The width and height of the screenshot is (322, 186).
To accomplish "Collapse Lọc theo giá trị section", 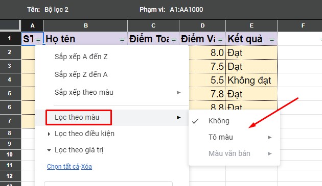I will tap(49, 150).
